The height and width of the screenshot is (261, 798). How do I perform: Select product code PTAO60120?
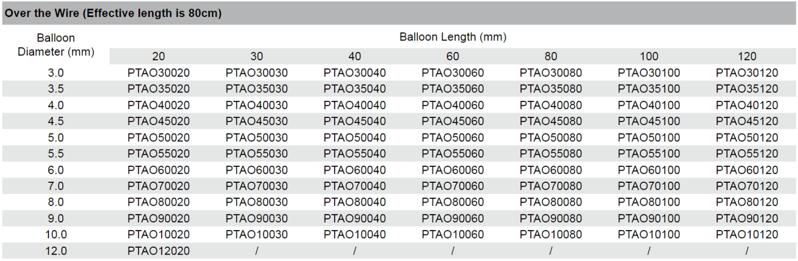[747, 170]
